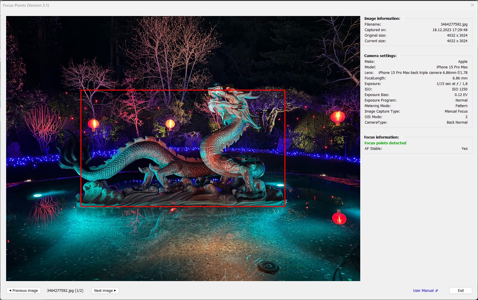Select the file counter label showing (1/2)
Image resolution: width=478 pixels, height=300 pixels.
(65, 290)
